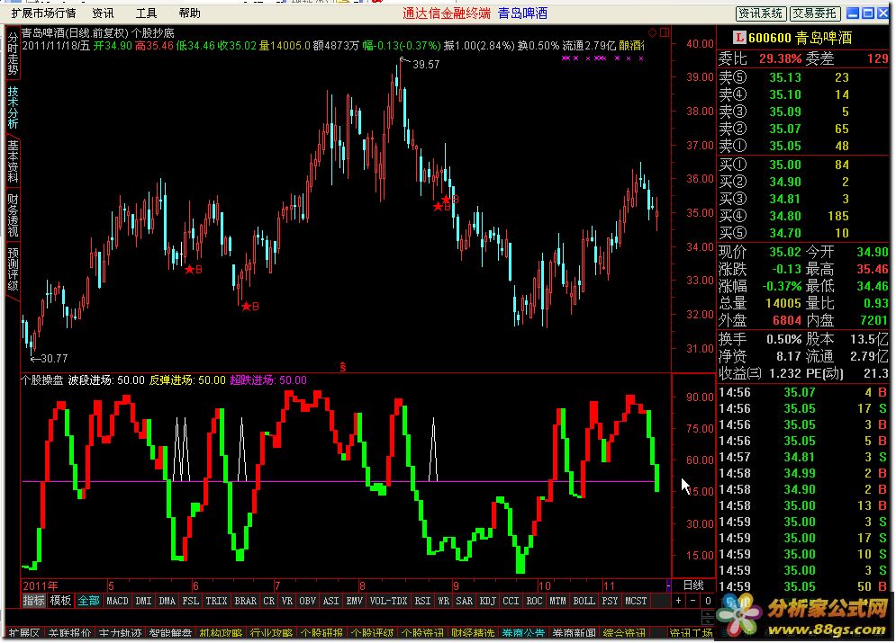Click the 39.57 high price label
The height and width of the screenshot is (643, 896).
click(426, 65)
